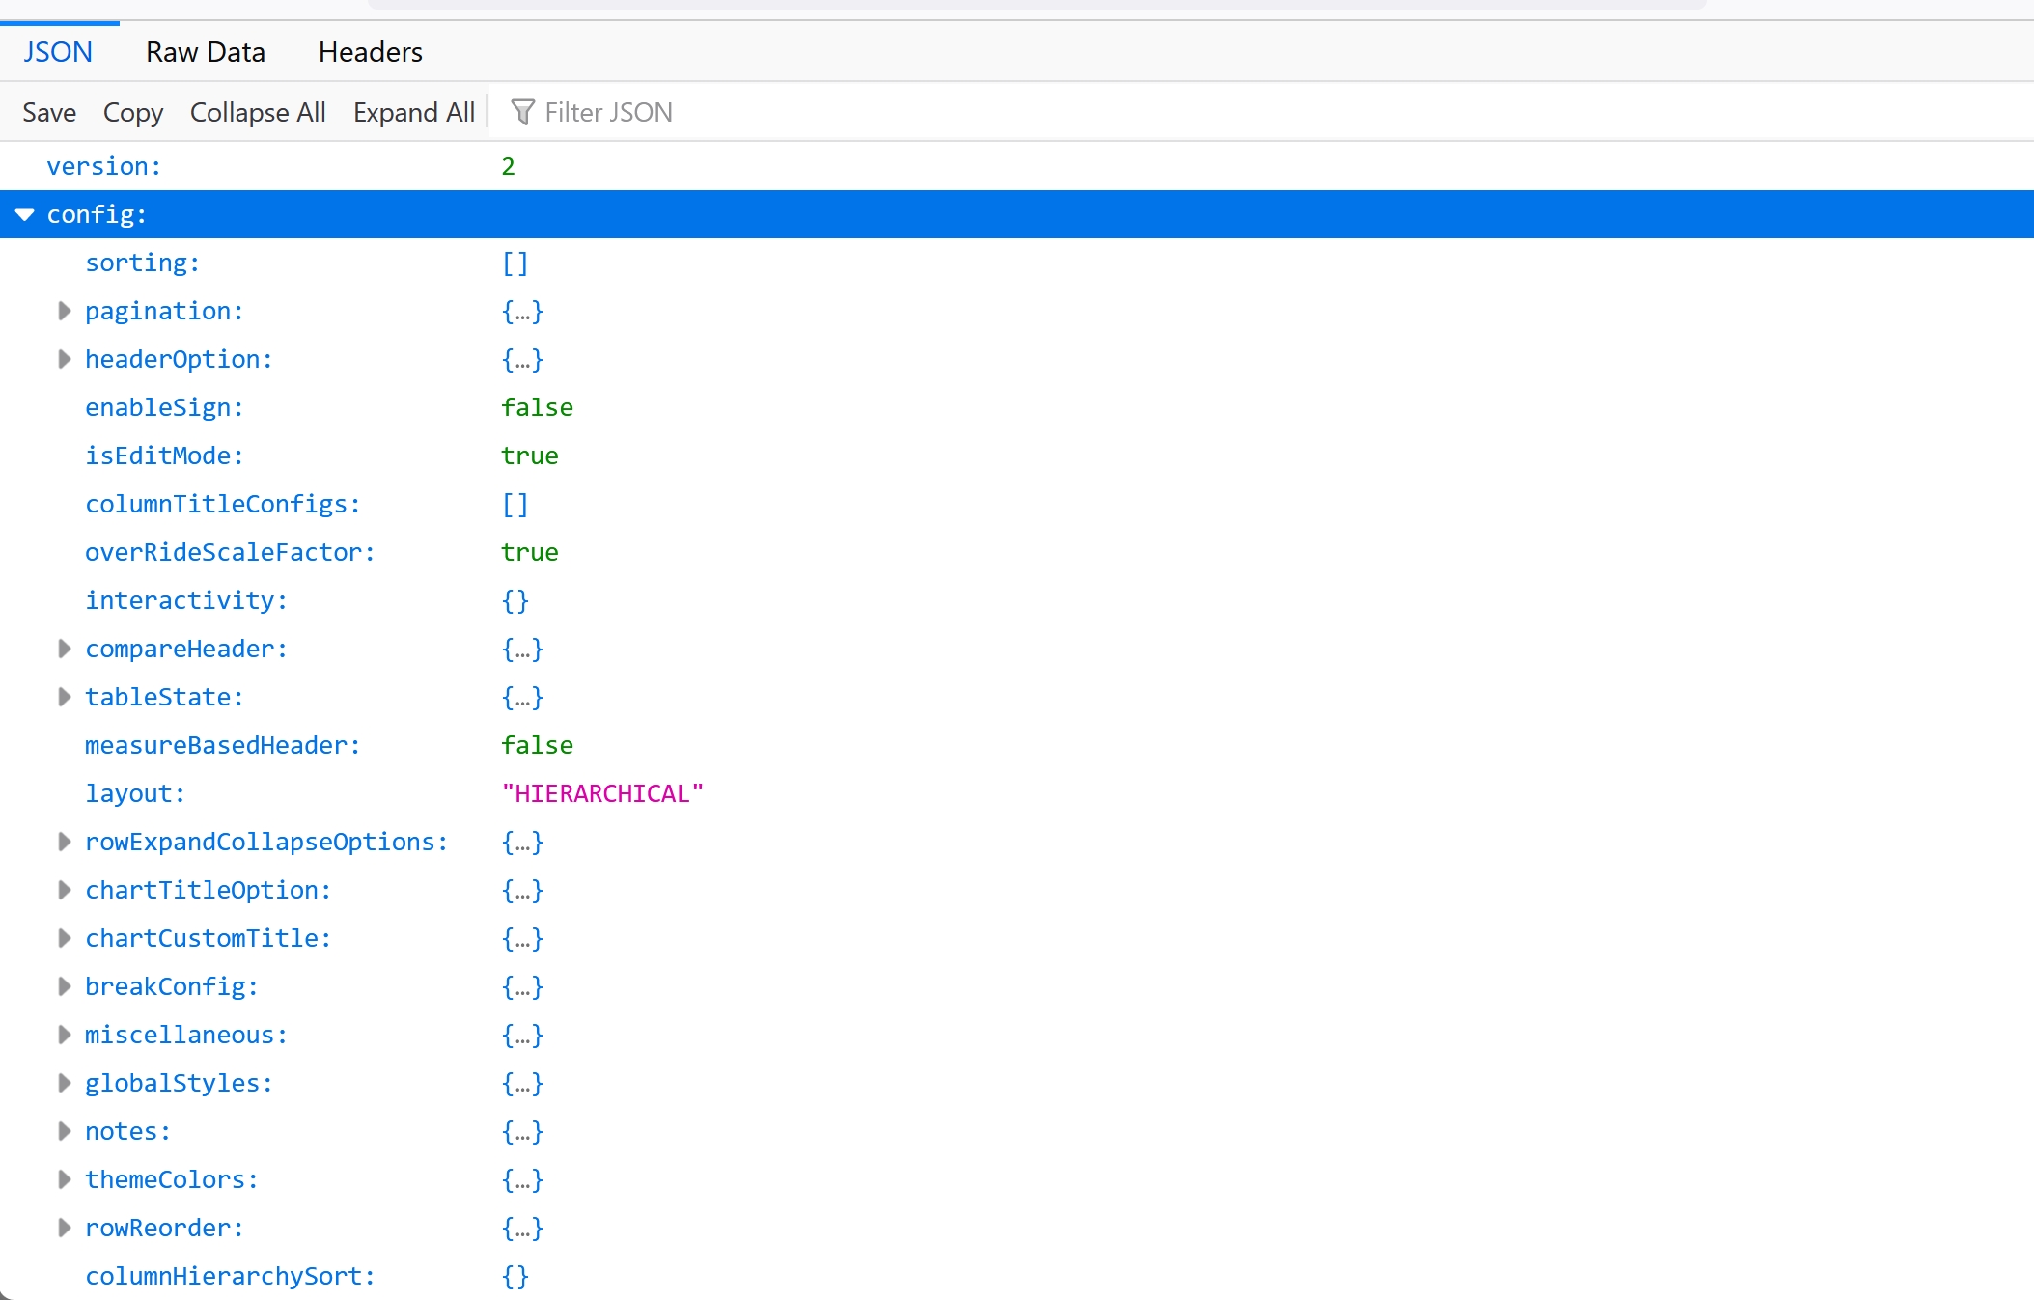Click the Copy button
This screenshot has width=2034, height=1300.
pos(132,113)
